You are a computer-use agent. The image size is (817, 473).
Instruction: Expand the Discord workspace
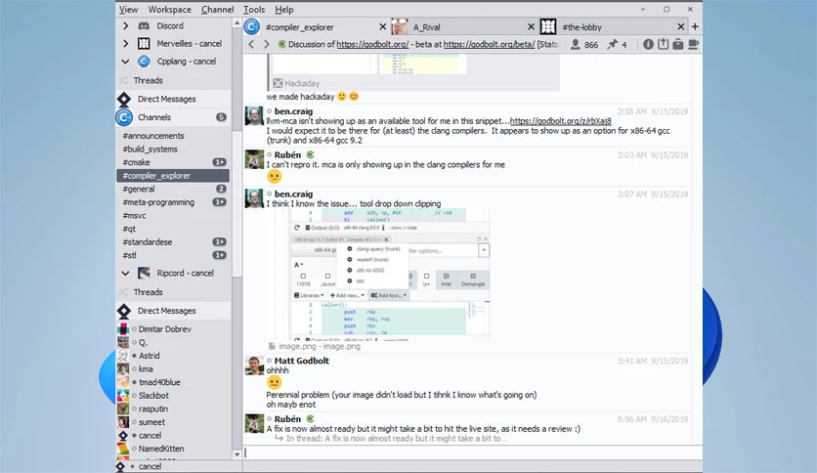[x=125, y=25]
